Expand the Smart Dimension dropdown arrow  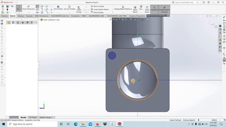pos(29,13)
